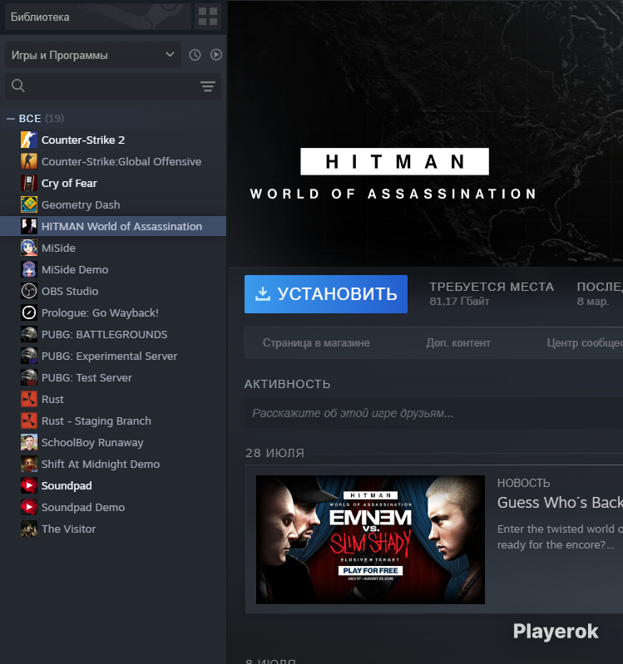Click the The Visitor game icon

coord(29,529)
